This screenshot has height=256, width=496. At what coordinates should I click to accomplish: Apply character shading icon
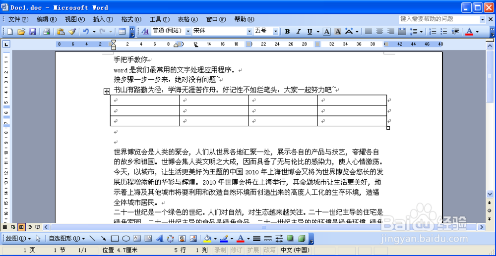pos(338,32)
